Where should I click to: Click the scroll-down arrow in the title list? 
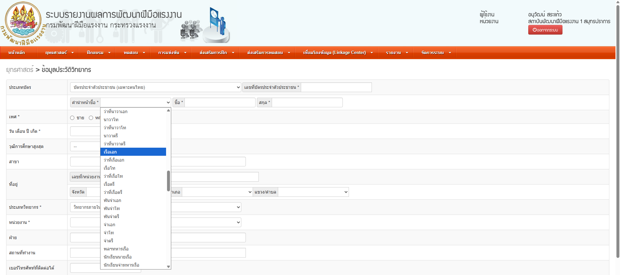pos(168,267)
